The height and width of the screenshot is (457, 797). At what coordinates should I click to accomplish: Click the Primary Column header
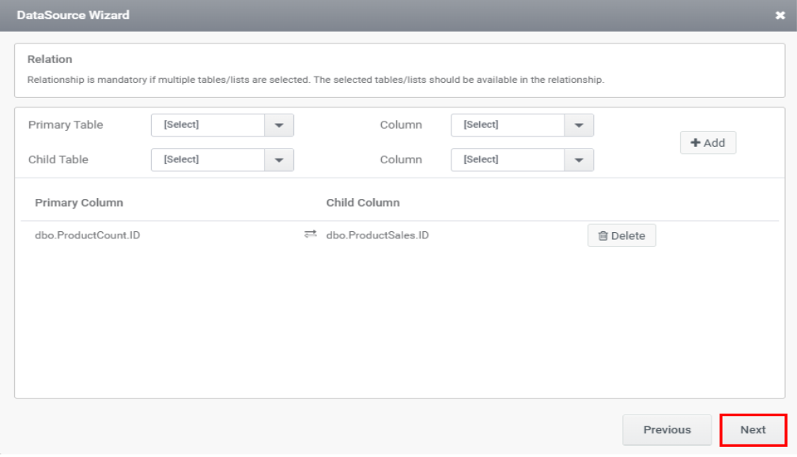click(x=79, y=203)
